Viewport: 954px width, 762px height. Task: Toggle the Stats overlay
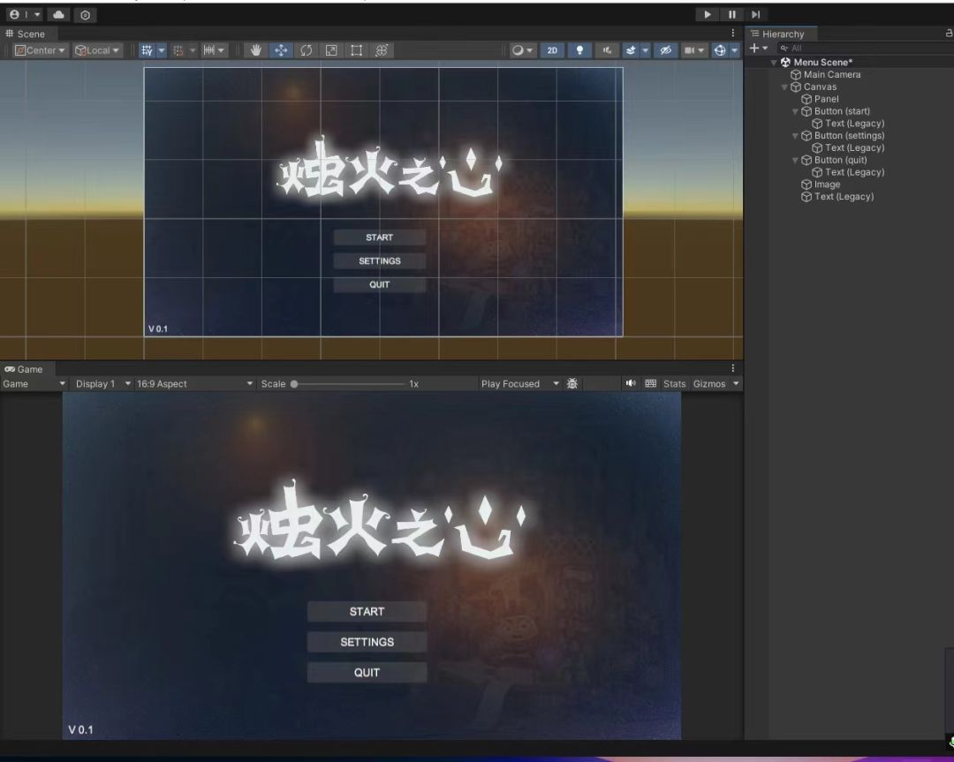[x=674, y=384]
